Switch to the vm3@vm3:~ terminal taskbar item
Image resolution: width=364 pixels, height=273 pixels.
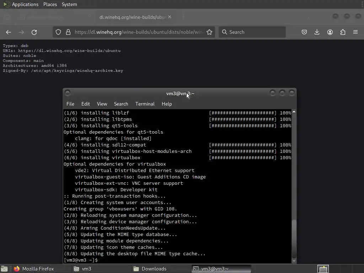[x=221, y=269]
